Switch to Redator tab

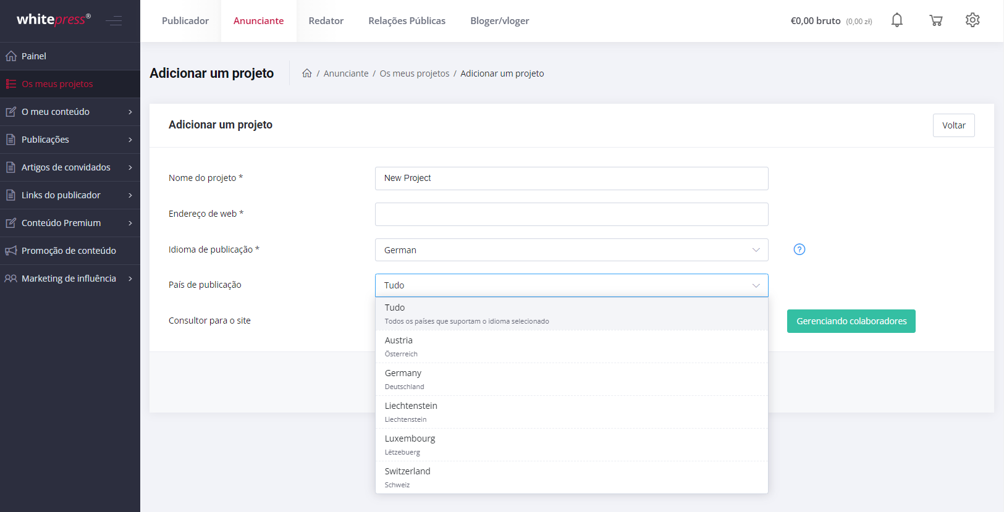click(x=326, y=21)
